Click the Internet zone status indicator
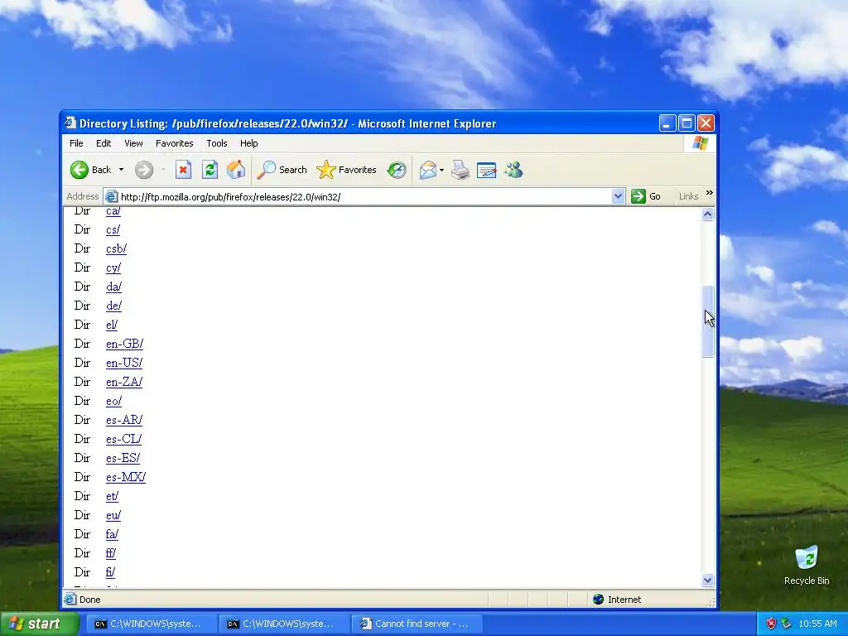Image resolution: width=848 pixels, height=636 pixels. (x=617, y=600)
